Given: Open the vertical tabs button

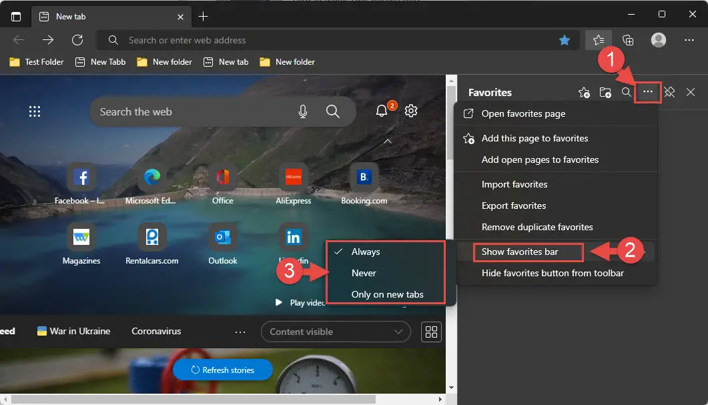Looking at the screenshot, I should [x=16, y=17].
